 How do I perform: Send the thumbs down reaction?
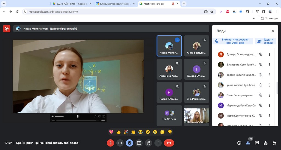coord(170,132)
